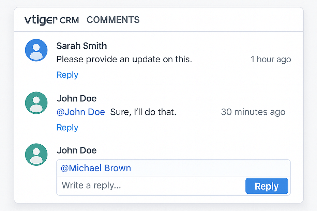The height and width of the screenshot is (211, 317).
Task: Click John Doe's name on the "Sure" comment
Action: (76, 99)
